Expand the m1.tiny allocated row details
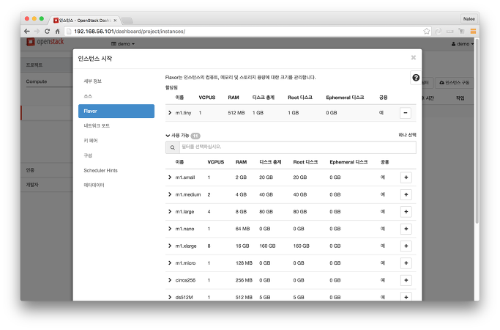 (x=170, y=113)
